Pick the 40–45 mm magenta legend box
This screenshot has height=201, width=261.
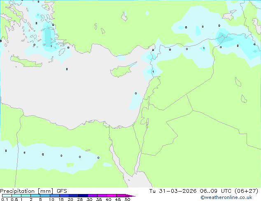tap(112, 196)
